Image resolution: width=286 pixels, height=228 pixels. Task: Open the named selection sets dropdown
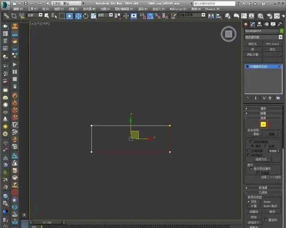click(x=192, y=15)
